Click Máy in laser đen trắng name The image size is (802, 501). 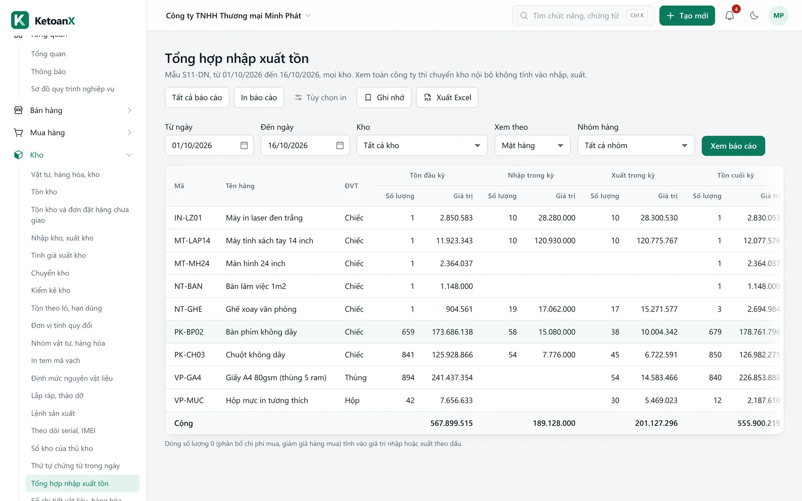coord(264,218)
